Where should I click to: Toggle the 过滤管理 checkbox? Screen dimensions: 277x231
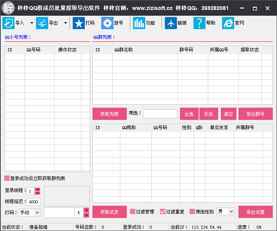(x=133, y=211)
